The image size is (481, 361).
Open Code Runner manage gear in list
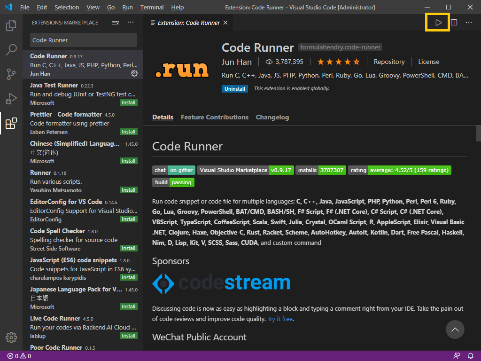pos(134,73)
